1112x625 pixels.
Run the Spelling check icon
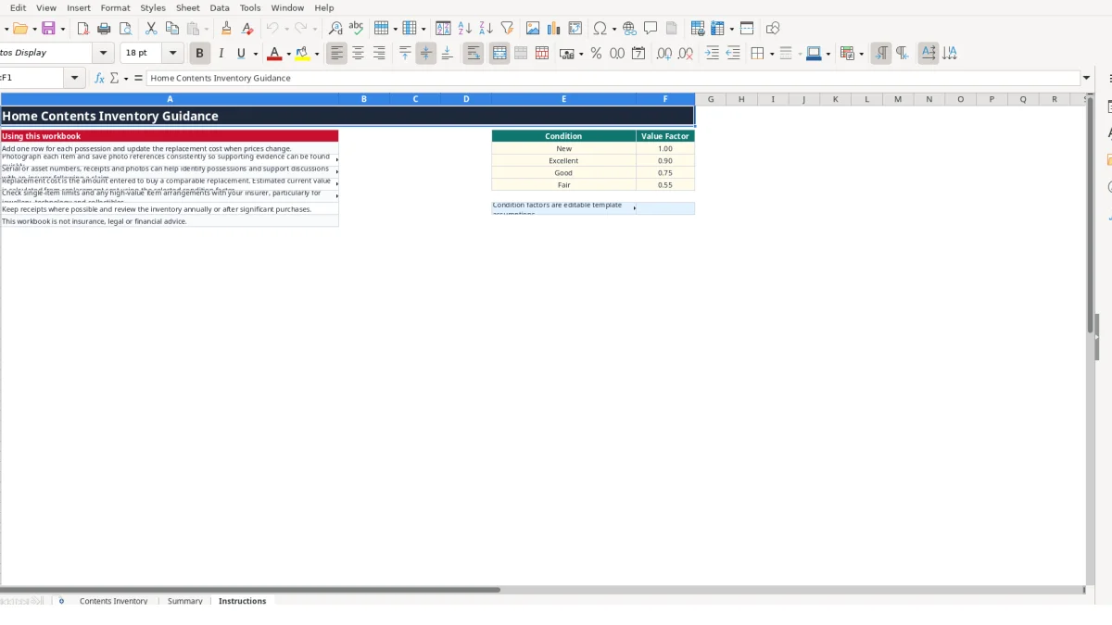click(356, 29)
